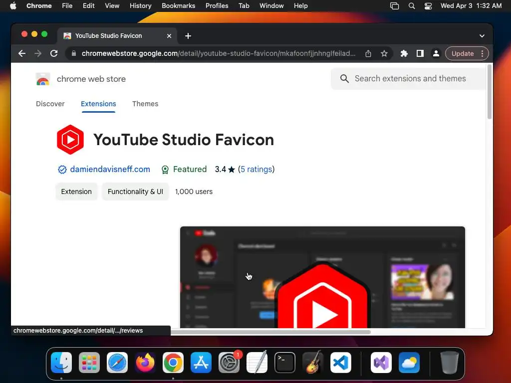Open the Extensions puzzle piece menu
The image size is (511, 383).
click(x=404, y=53)
